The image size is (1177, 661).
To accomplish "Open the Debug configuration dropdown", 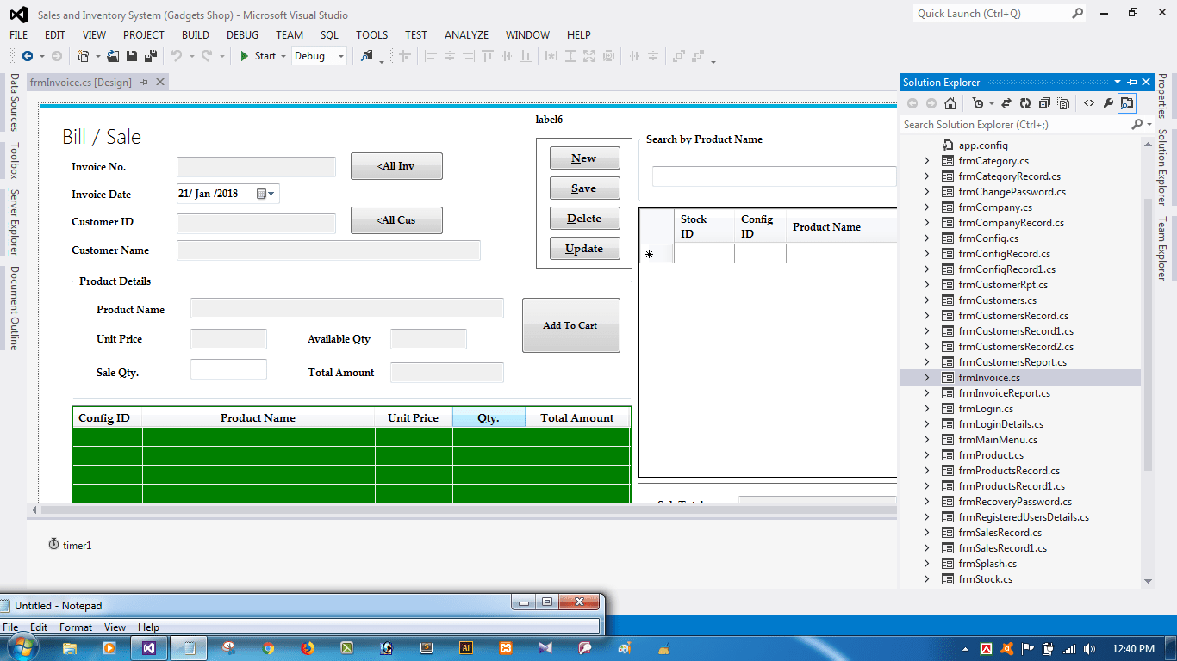I will click(319, 56).
